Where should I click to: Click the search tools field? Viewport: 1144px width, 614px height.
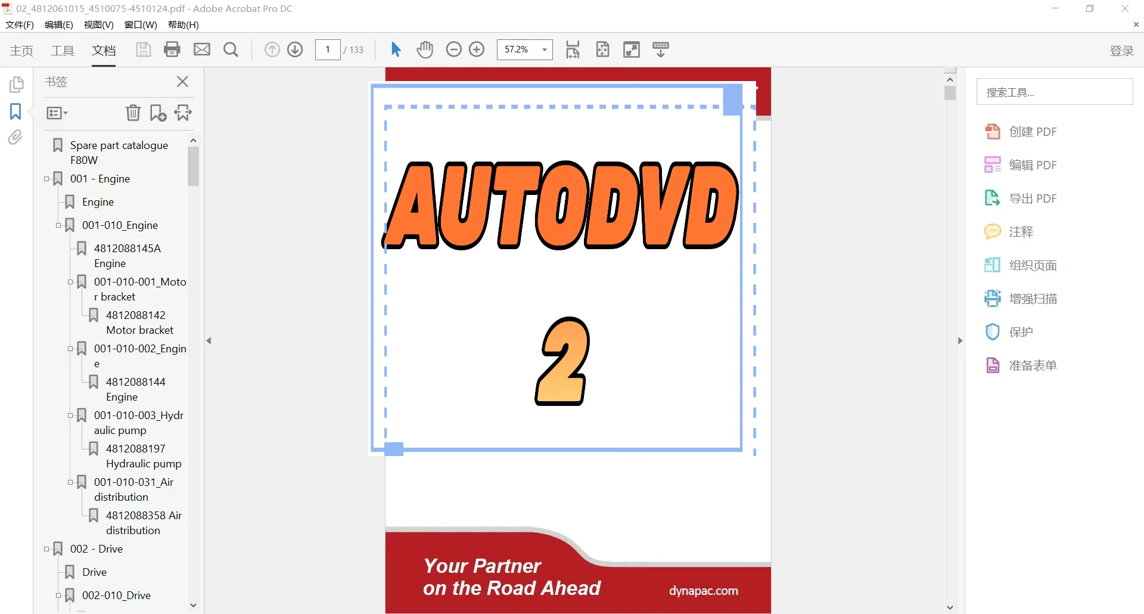[x=1055, y=92]
